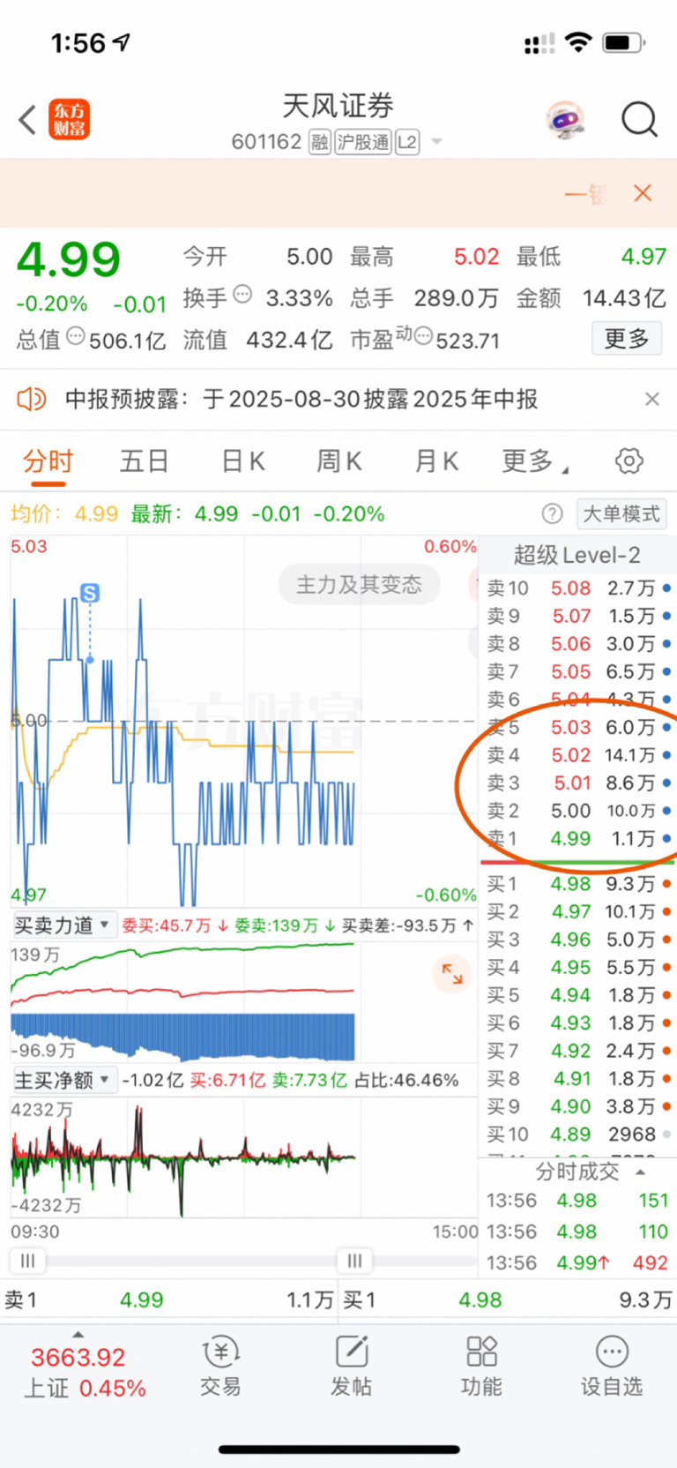Tap 设自选 add to watchlist
The height and width of the screenshot is (1468, 677).
(612, 1366)
